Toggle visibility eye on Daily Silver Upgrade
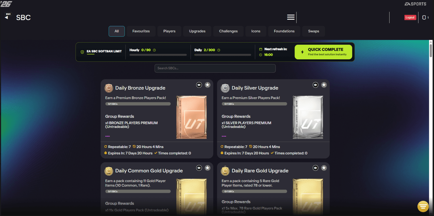 coord(315,85)
